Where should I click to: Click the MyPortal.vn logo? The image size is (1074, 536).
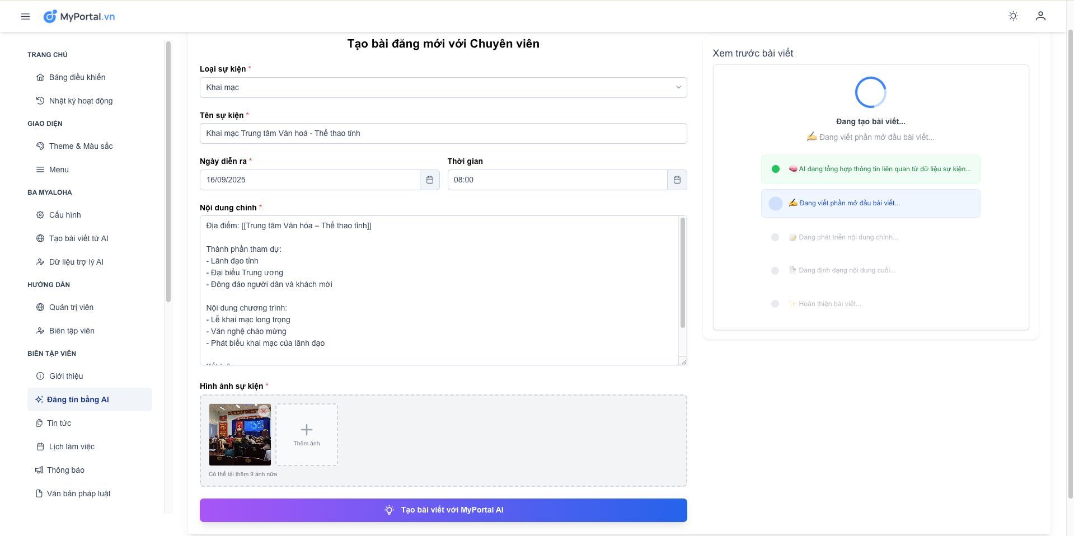pos(79,16)
